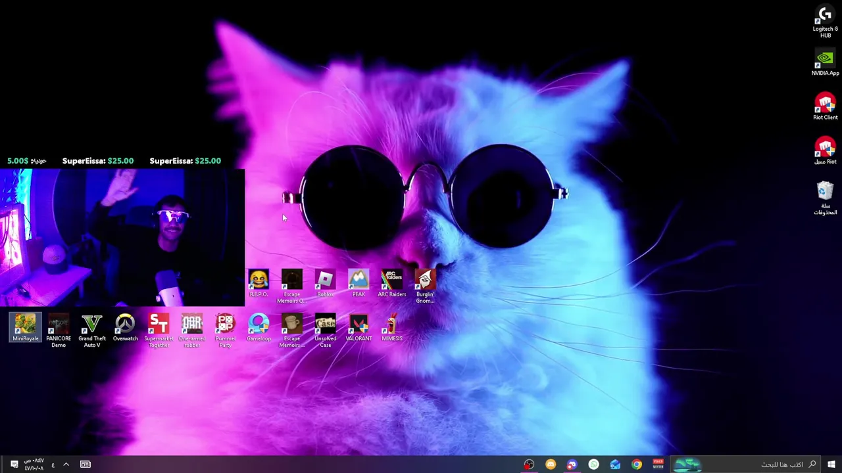Select the Riot Client desktop icon
842x473 pixels.
coord(825,107)
